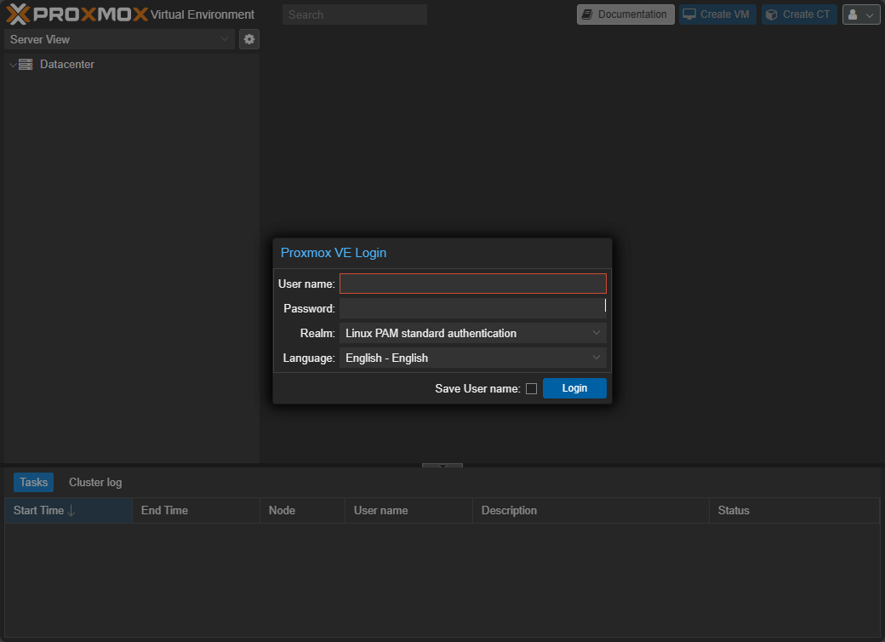
Task: Click the Create VM button
Action: click(717, 14)
